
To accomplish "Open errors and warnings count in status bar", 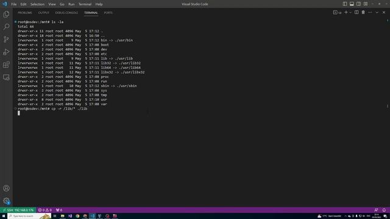I will point(45,210).
